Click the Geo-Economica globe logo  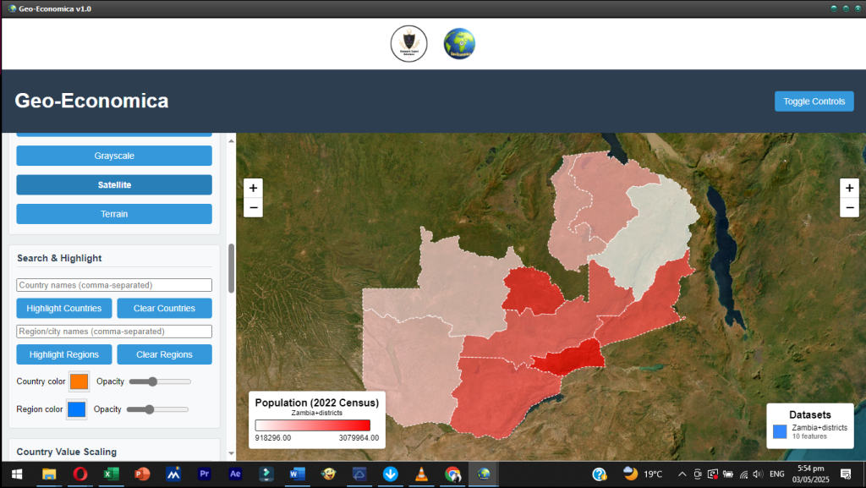click(x=459, y=44)
